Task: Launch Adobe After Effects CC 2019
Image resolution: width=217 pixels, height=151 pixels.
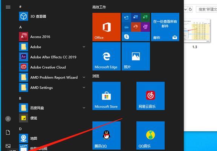Action: 53,57
